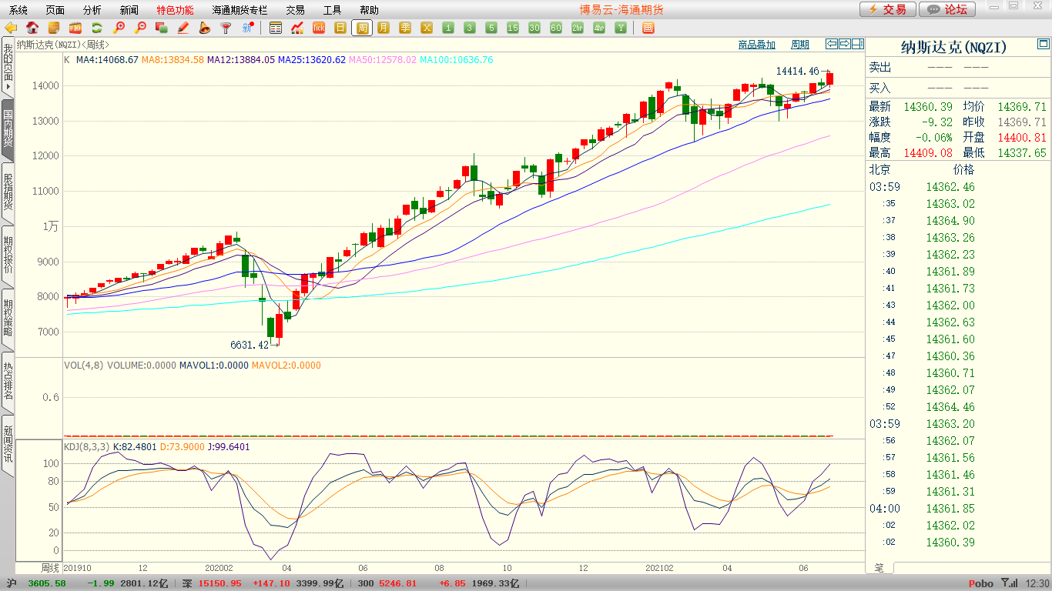Click the 商品叠加 overlay link
This screenshot has height=591, width=1052.
757,45
